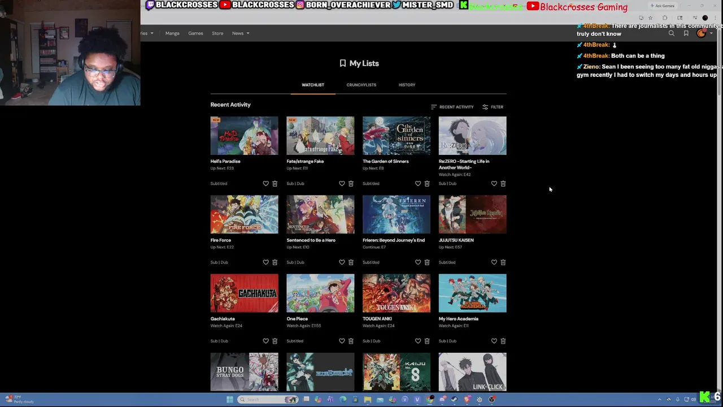
Task: Heart the My Hero Academia entry
Action: (x=494, y=341)
